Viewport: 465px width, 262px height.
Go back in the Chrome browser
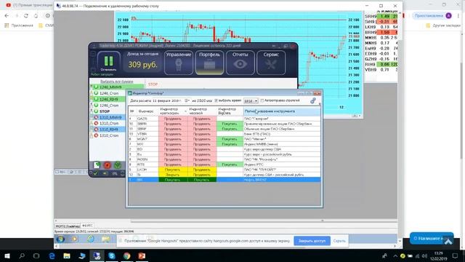click(x=7, y=16)
